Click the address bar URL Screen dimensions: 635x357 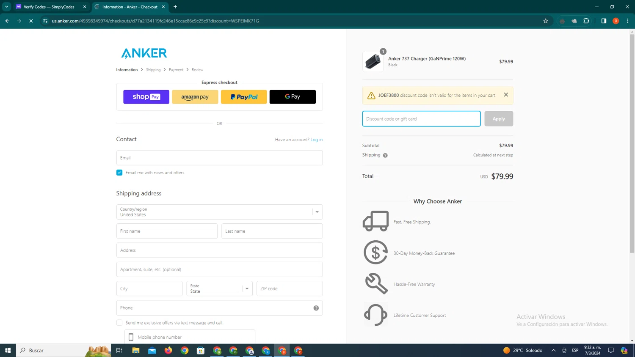pyautogui.click(x=155, y=21)
